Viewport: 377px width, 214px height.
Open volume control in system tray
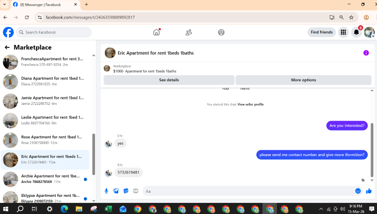click(x=343, y=209)
